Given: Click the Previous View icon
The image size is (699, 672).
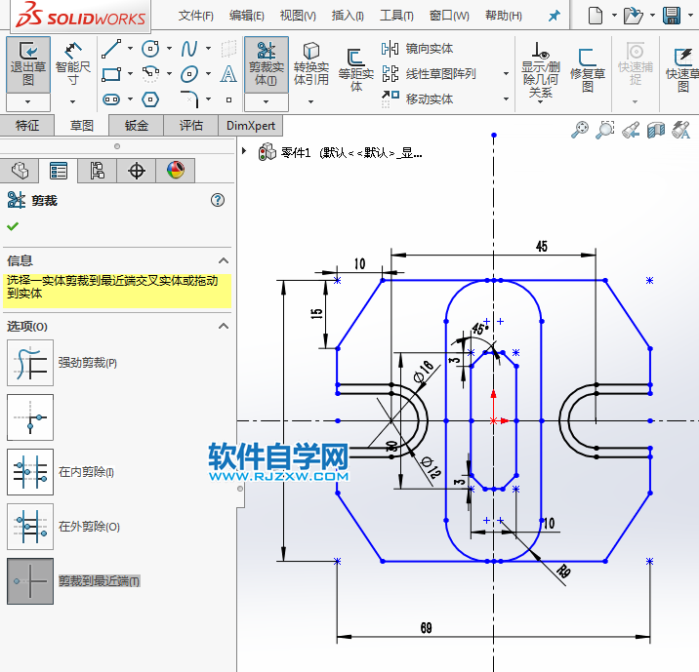Looking at the screenshot, I should (x=631, y=130).
